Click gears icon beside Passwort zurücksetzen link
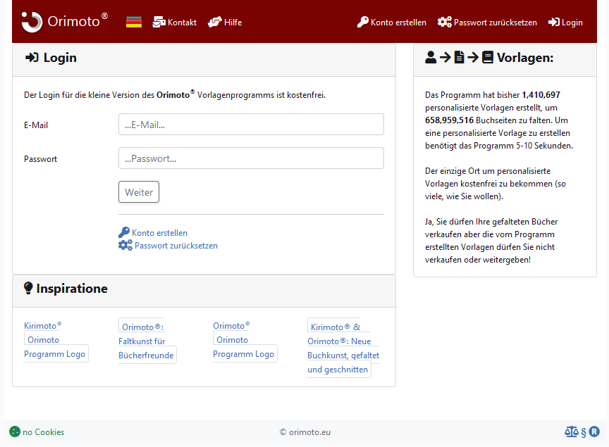This screenshot has height=447, width=609. (125, 245)
